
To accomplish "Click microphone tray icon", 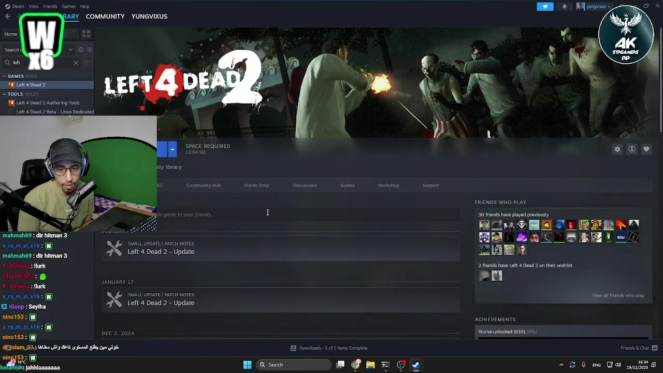I will pyautogui.click(x=584, y=365).
